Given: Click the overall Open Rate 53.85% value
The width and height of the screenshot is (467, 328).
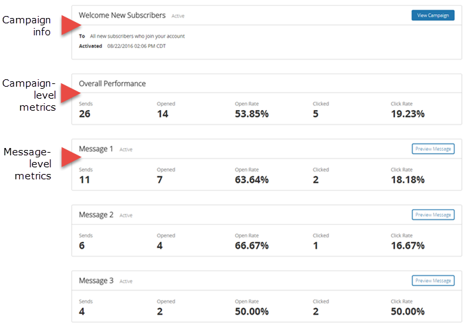Looking at the screenshot, I should (252, 114).
